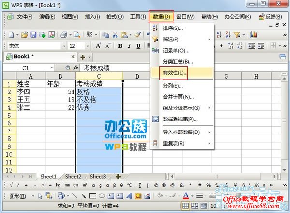The image size is (290, 213).
Task: Select the Arrow drawing tool
Action: 84,196
